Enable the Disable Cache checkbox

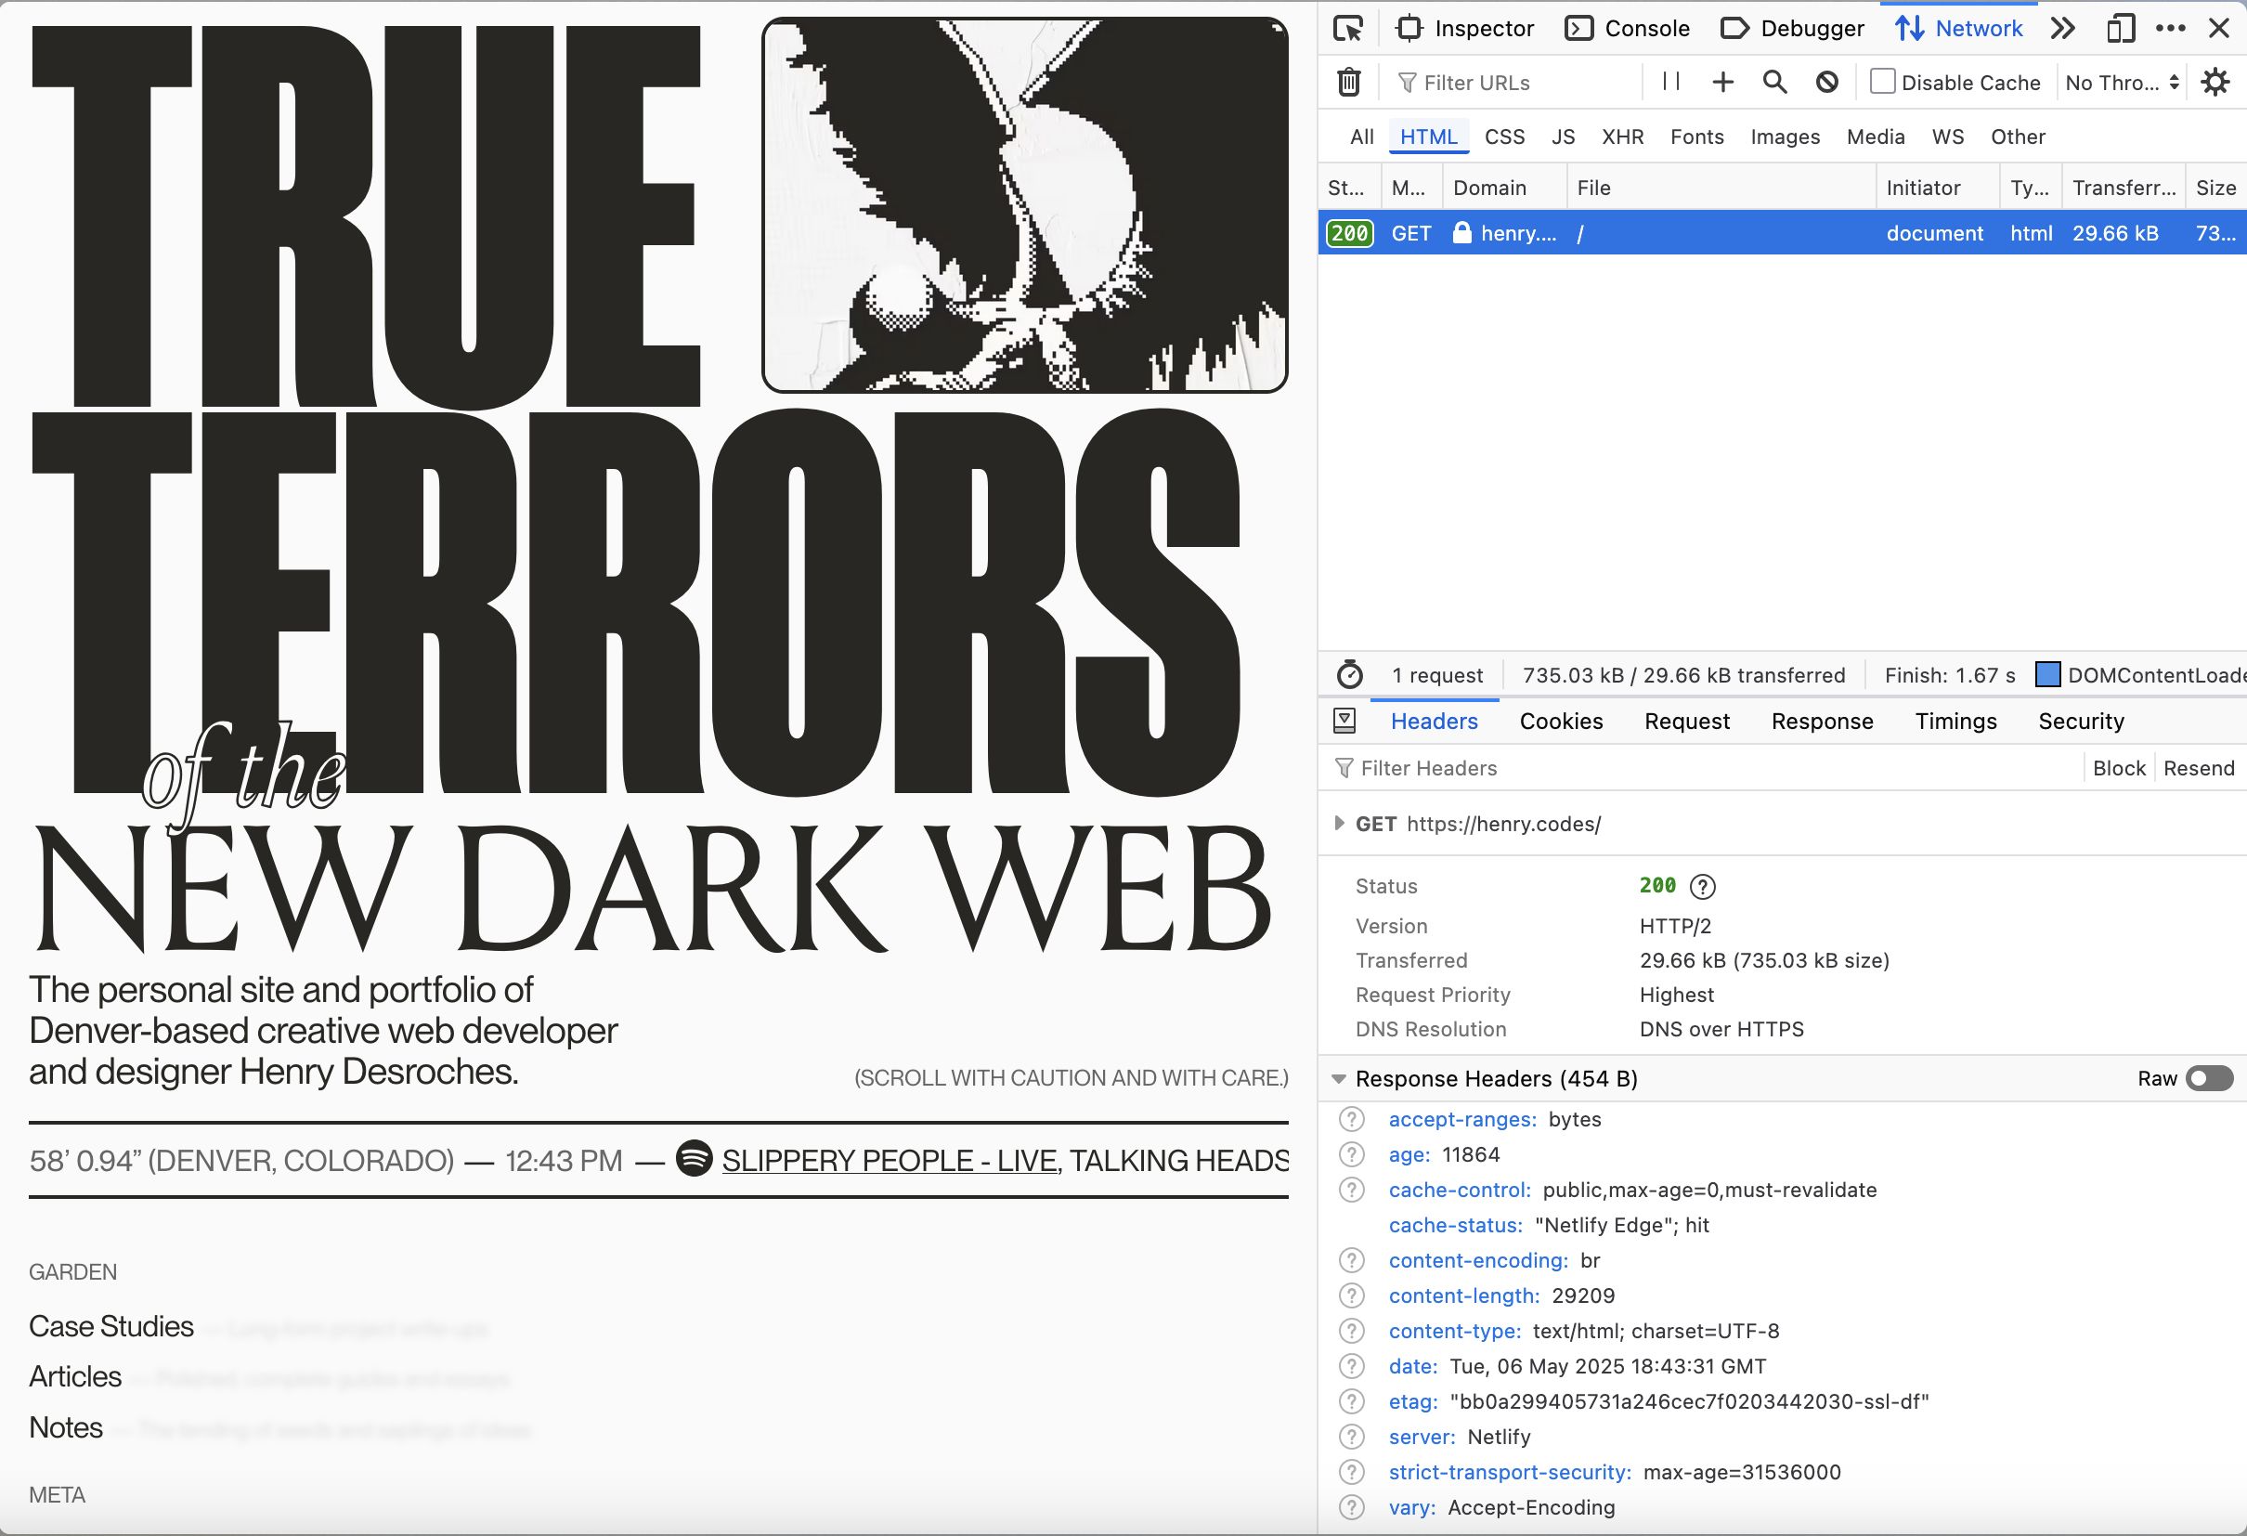1881,81
